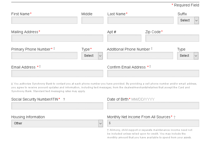
Task: Click the Date of Birth field
Action: (x=153, y=105)
